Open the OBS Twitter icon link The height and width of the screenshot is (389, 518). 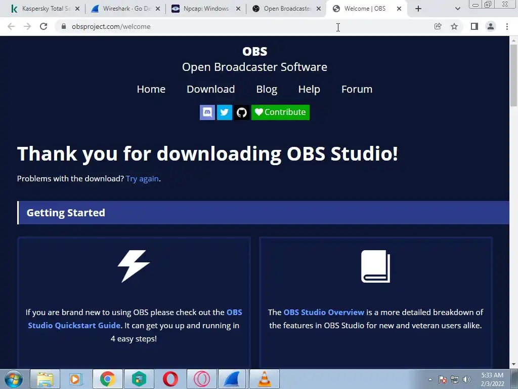tap(224, 112)
